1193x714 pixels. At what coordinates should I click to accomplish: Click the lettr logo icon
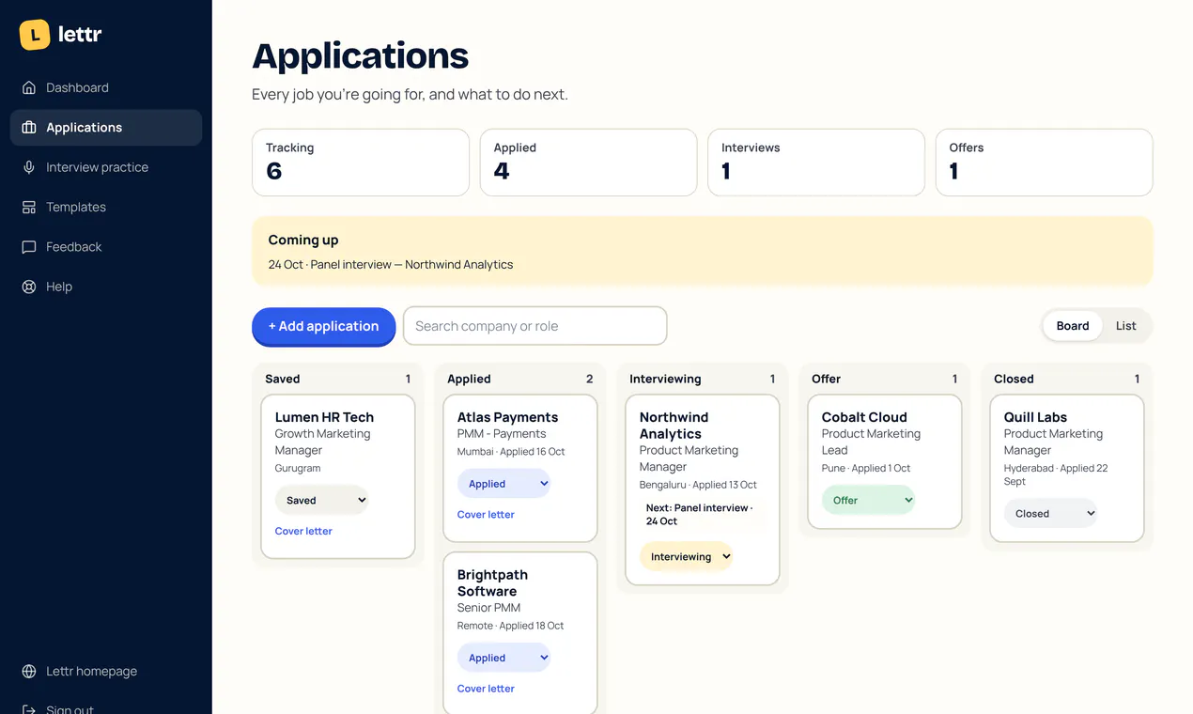[x=35, y=35]
